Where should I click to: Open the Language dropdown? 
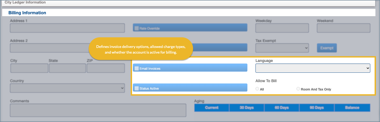313,68
